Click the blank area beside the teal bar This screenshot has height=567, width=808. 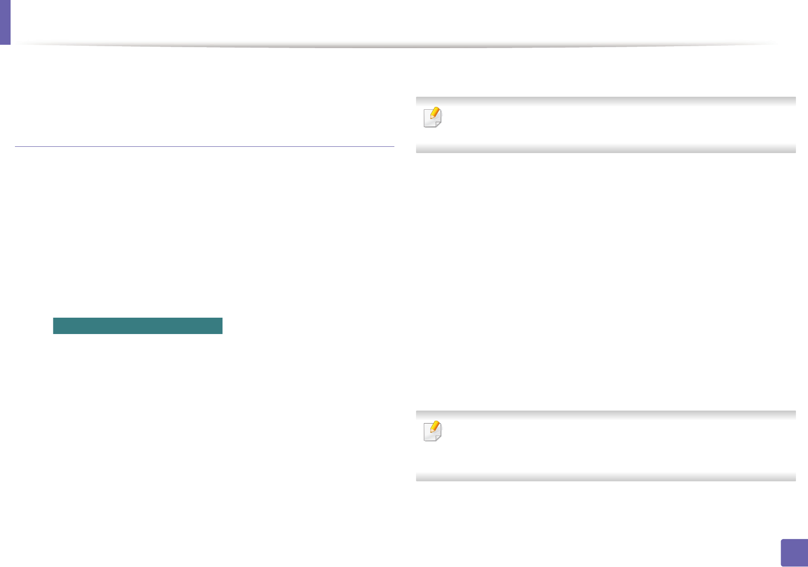point(308,326)
